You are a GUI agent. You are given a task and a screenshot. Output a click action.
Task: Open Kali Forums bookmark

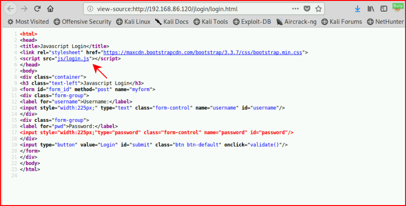click(342, 22)
